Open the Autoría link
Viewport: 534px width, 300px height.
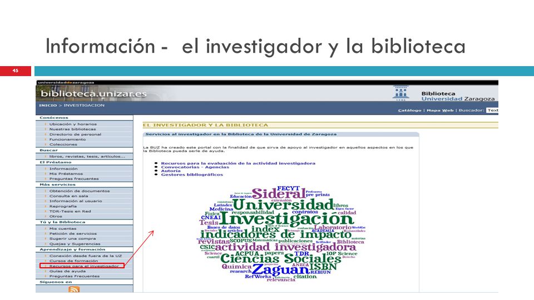point(171,171)
